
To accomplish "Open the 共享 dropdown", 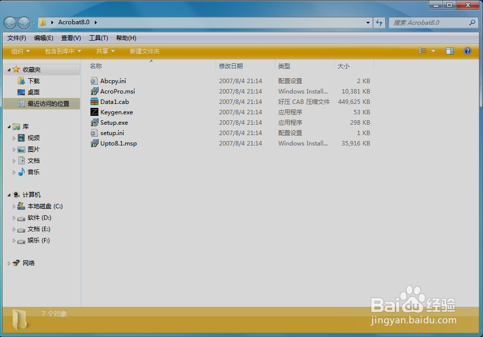I will (105, 51).
